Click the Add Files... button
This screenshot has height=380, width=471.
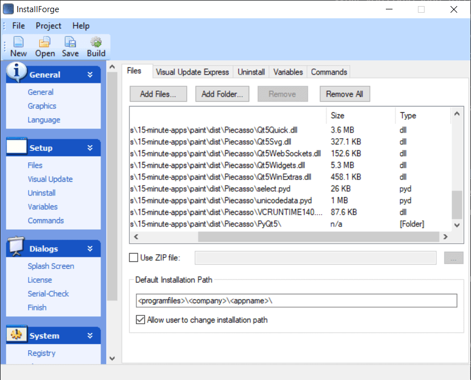158,94
